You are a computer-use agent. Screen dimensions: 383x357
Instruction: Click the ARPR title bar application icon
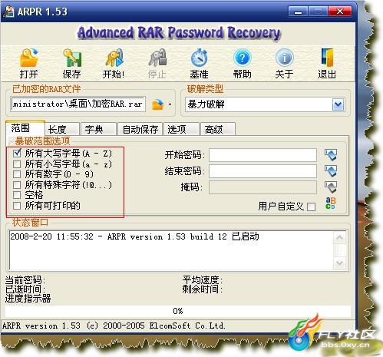click(8, 12)
